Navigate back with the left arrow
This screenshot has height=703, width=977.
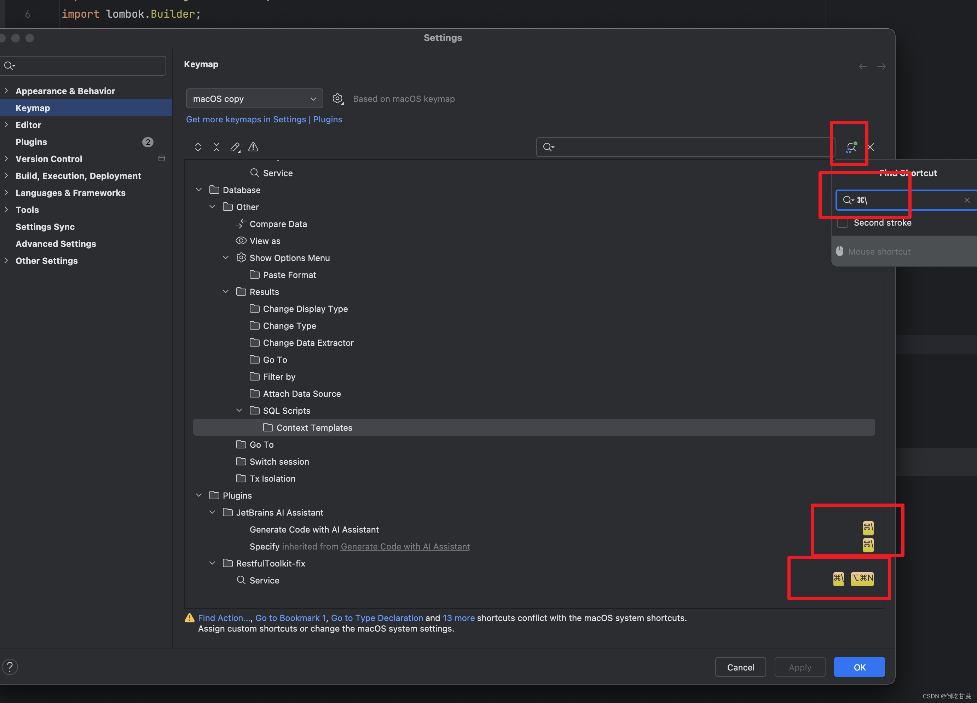[x=863, y=66]
